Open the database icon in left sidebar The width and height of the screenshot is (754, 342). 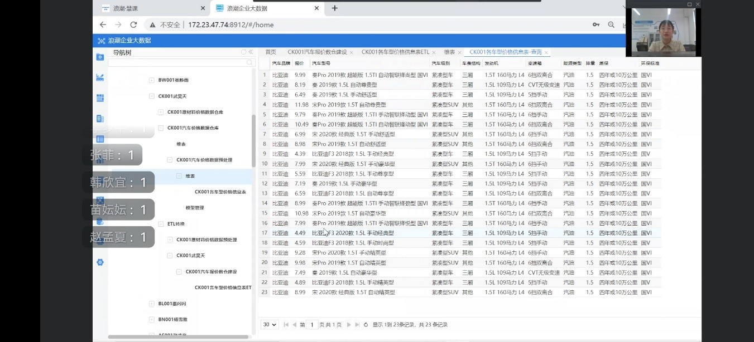click(x=100, y=221)
